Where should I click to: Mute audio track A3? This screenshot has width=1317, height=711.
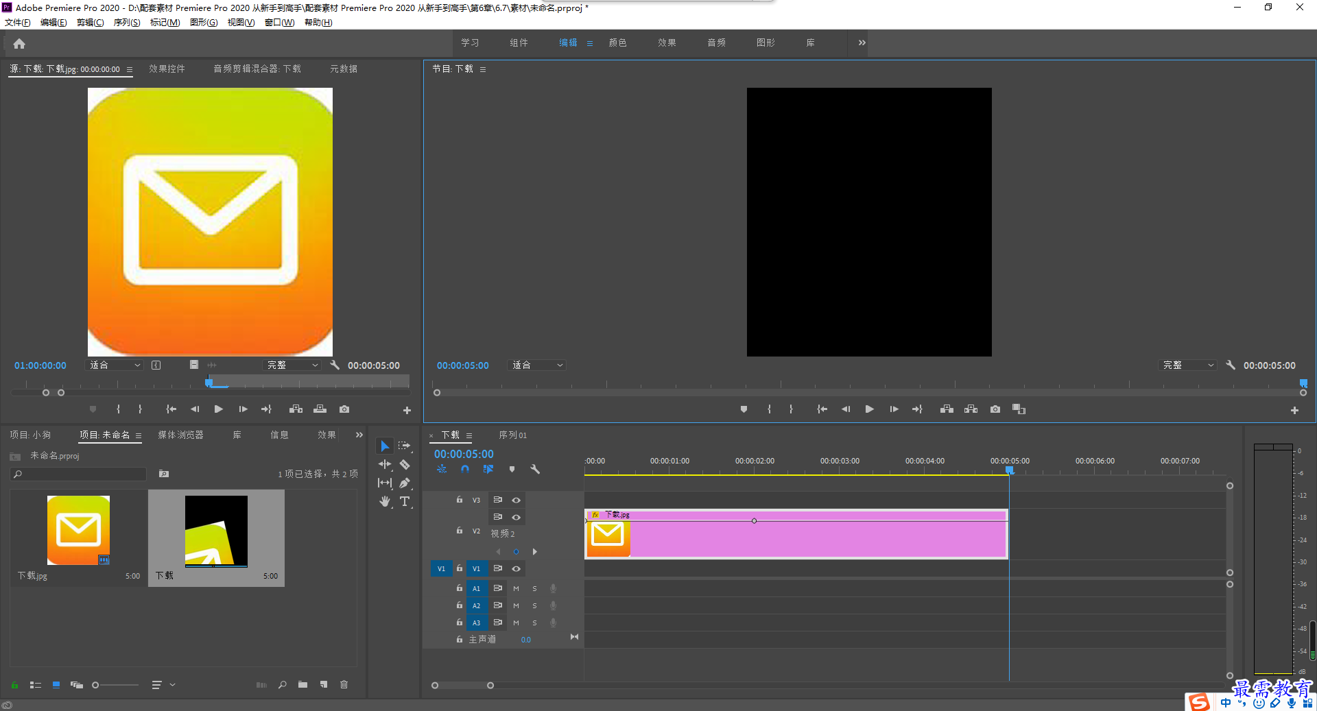coord(516,623)
